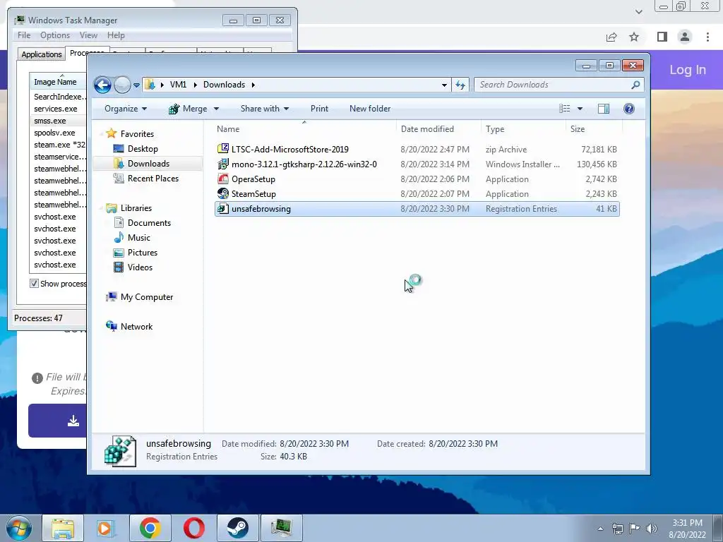The height and width of the screenshot is (542, 723).
Task: Select the OperaSetup application icon
Action: [223, 179]
